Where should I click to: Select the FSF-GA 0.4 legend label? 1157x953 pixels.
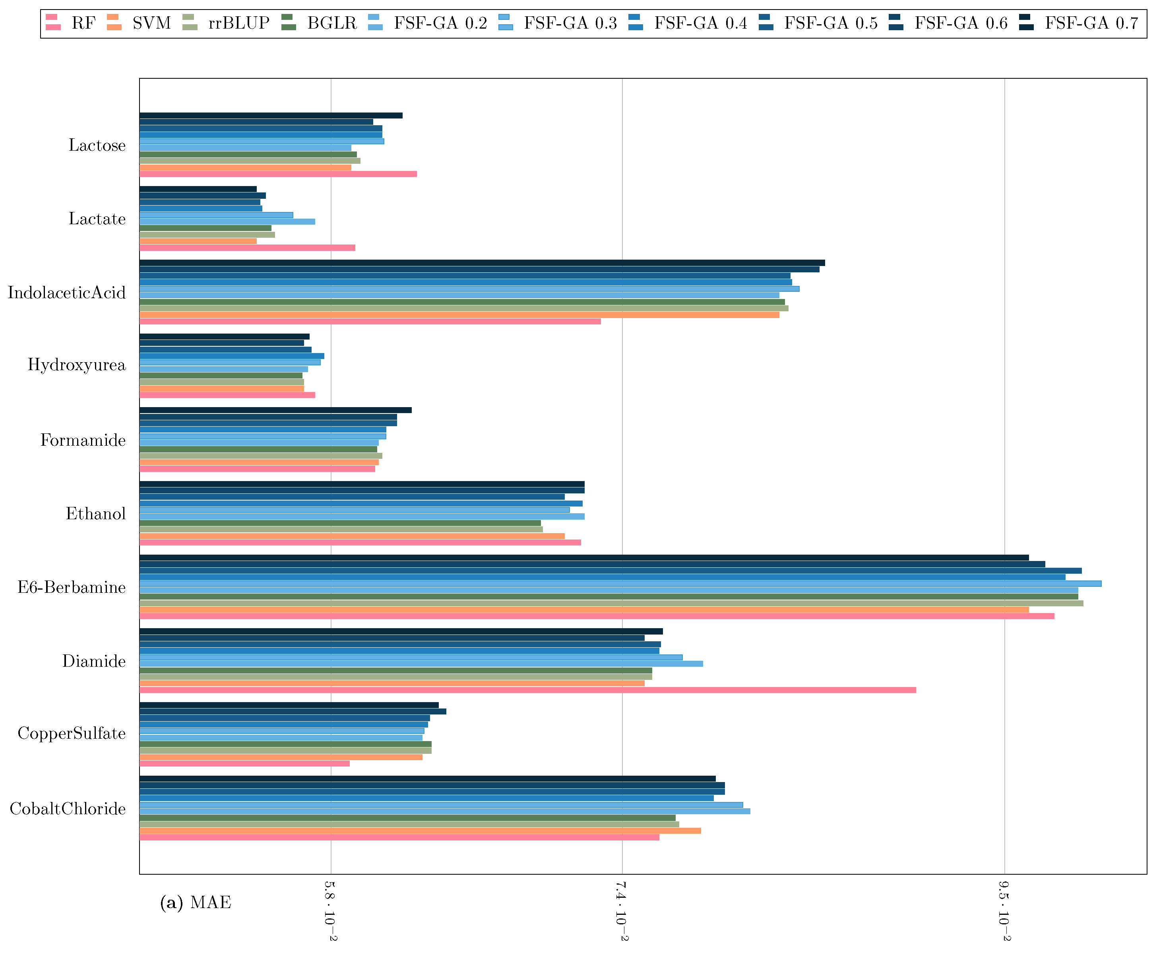700,23
